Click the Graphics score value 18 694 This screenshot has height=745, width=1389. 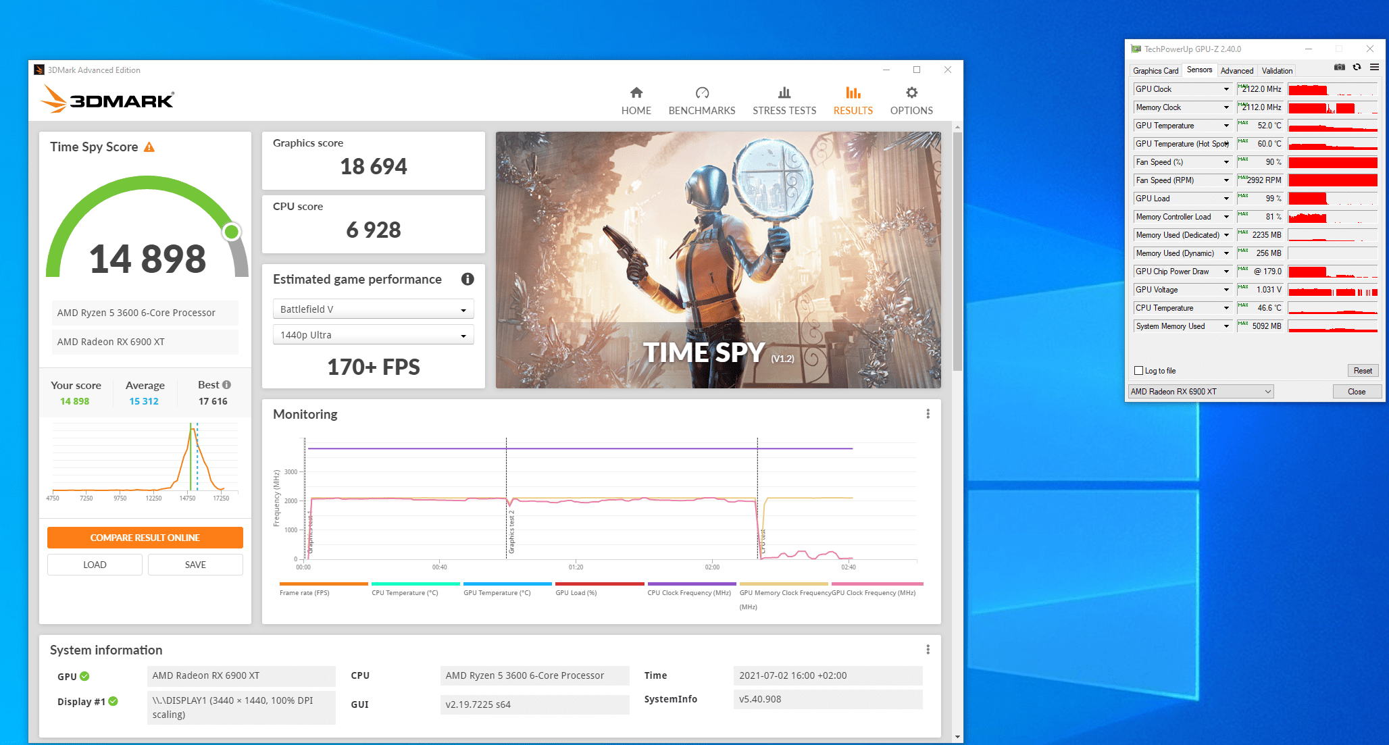pyautogui.click(x=373, y=166)
